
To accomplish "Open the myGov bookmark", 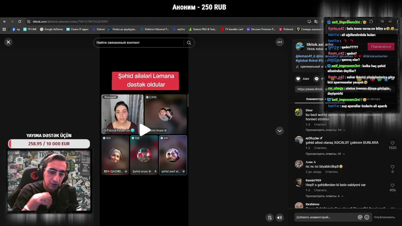I will point(179,29).
